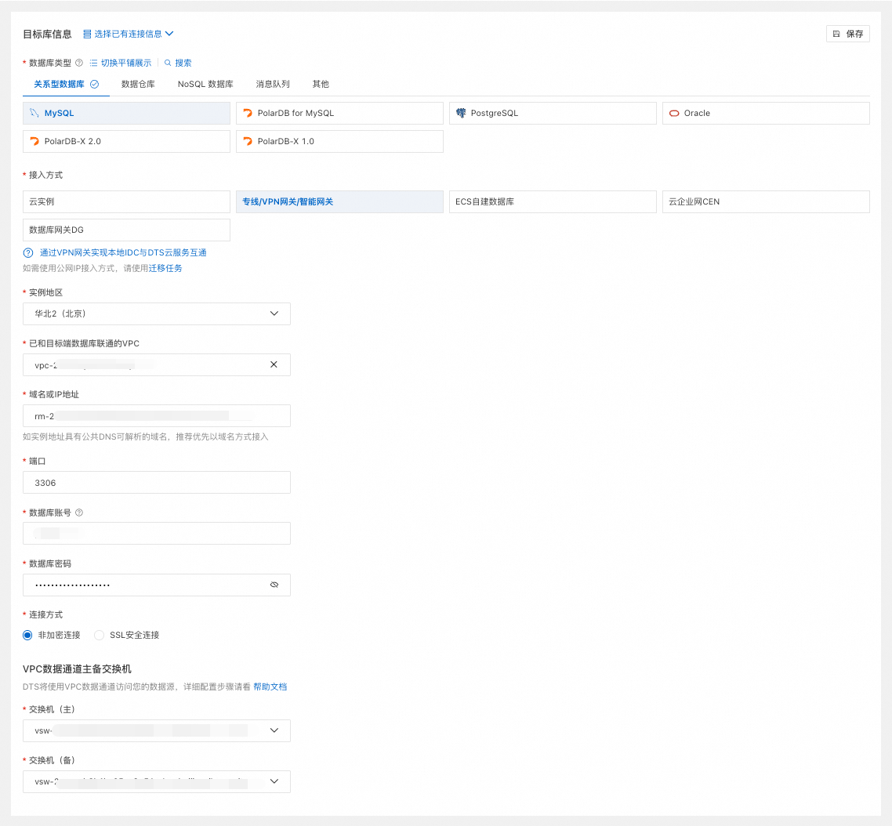Select PostgreSQL database type

553,113
